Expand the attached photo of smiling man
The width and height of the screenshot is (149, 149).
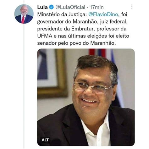point(86,97)
